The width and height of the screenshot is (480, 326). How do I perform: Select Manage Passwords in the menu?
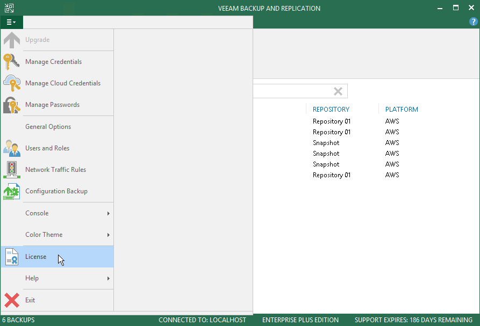click(57, 105)
